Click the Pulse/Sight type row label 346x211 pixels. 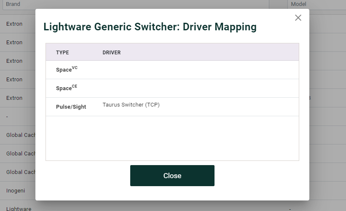tap(71, 107)
